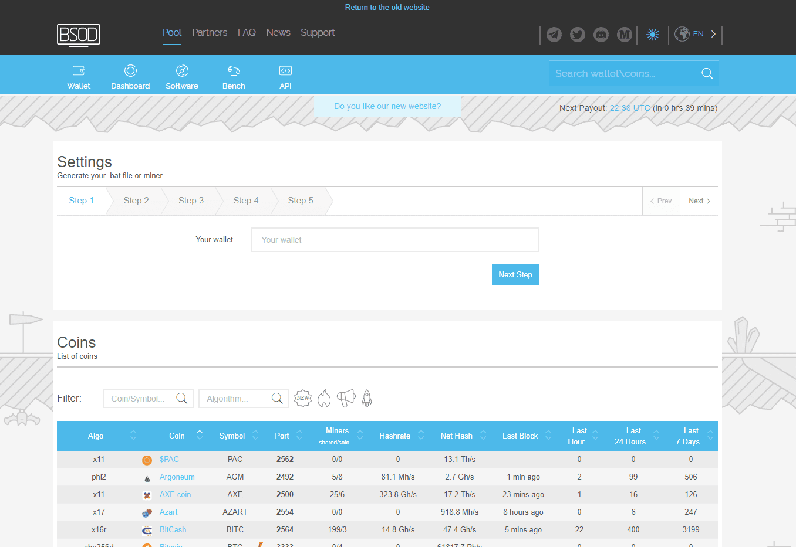Open the Software section
796x547 pixels.
pos(182,77)
